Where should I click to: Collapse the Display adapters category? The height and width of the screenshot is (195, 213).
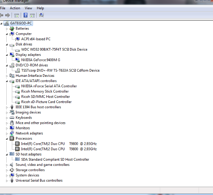point(7,55)
